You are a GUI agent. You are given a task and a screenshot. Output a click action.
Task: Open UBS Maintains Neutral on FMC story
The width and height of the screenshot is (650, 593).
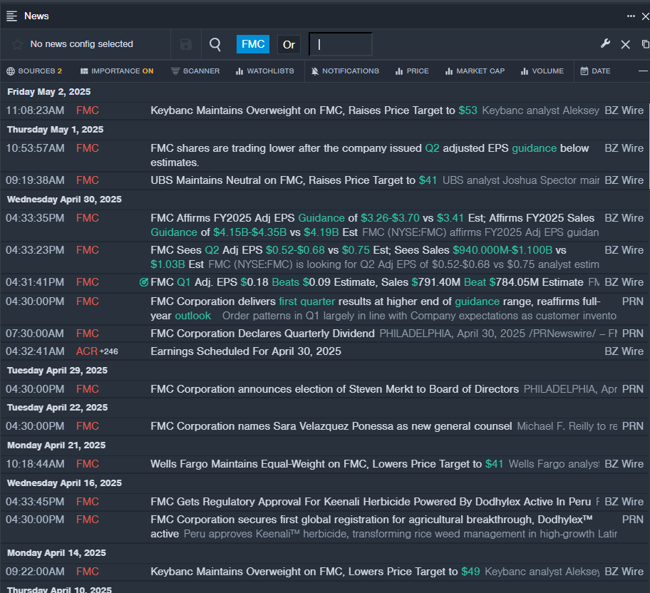294,180
